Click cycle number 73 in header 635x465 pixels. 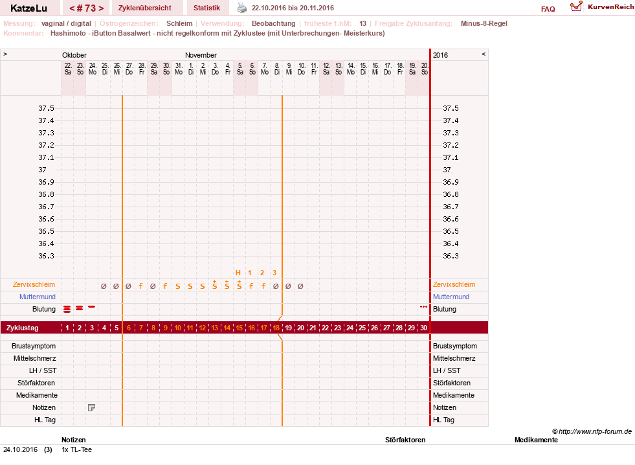86,8
